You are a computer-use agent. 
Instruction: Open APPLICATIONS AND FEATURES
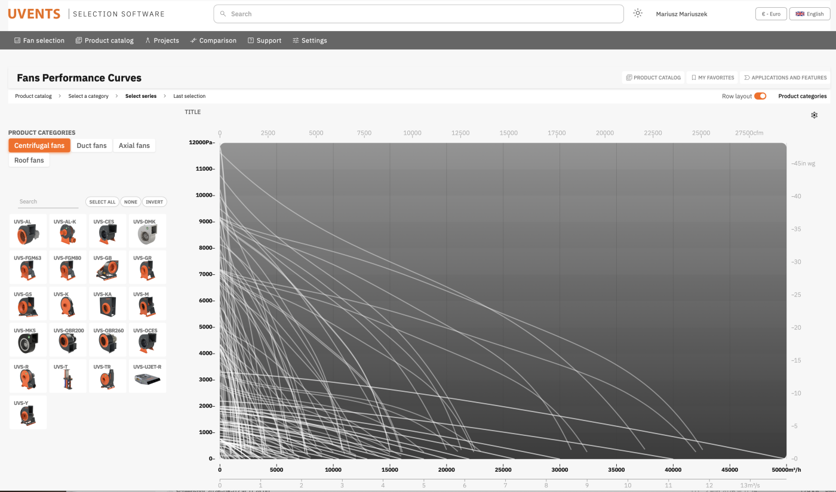[785, 78]
